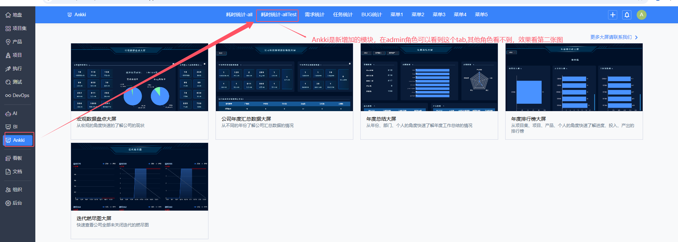Viewport: 678px width, 242px height.
Task: Open 地盘 in the sidebar
Action: (14, 15)
